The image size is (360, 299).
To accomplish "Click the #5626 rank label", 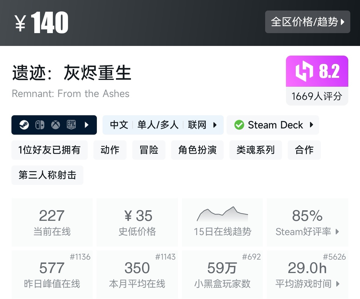I will coord(334,257).
